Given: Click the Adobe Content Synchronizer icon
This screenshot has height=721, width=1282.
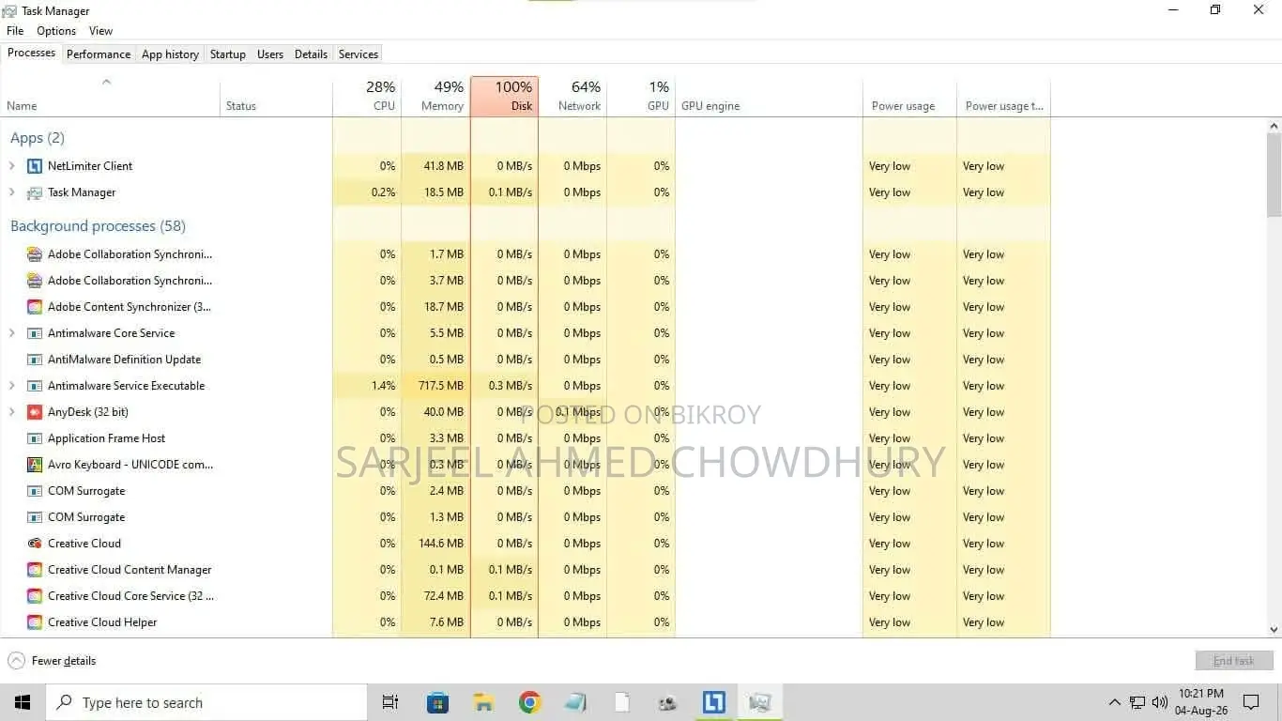Looking at the screenshot, I should click(35, 307).
